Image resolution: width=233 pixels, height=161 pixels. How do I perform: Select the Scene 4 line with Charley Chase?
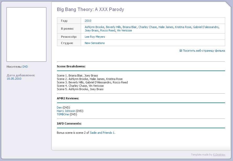click(x=80, y=86)
